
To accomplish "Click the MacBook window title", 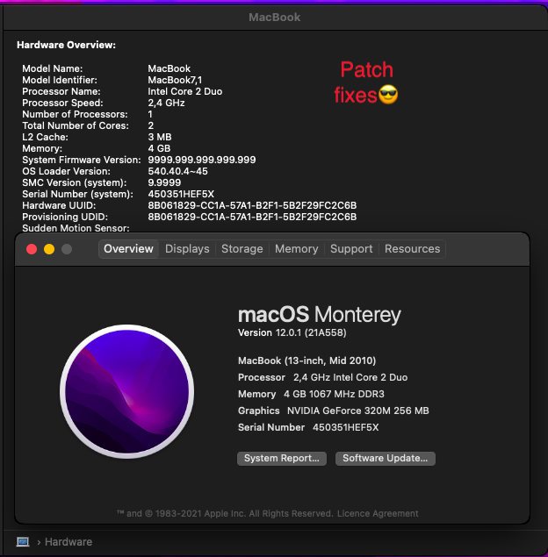I will pos(274,17).
